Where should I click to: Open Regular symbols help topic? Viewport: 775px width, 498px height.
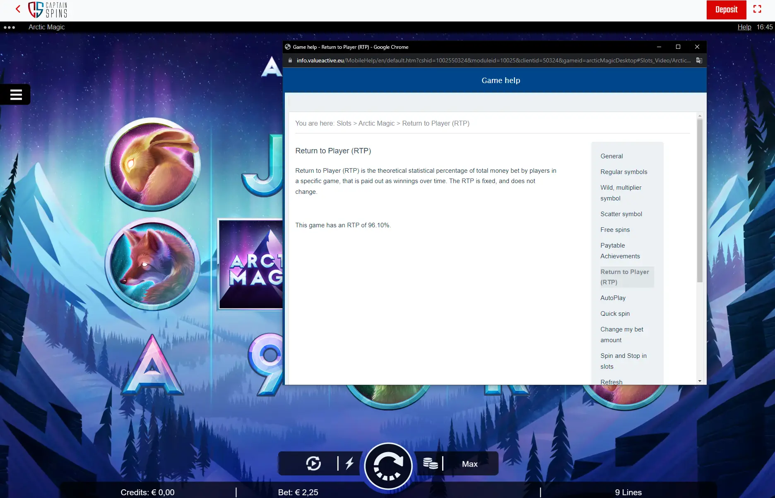tap(623, 172)
